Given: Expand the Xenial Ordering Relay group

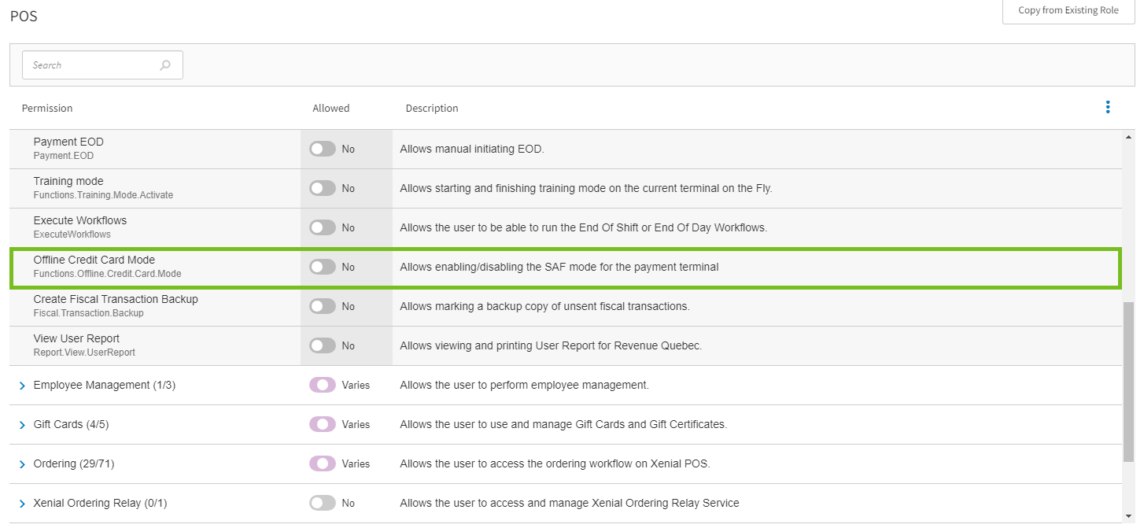Looking at the screenshot, I should point(22,504).
